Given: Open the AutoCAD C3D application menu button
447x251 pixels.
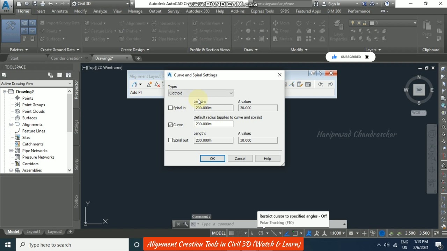Looking at the screenshot, I should point(6,6).
